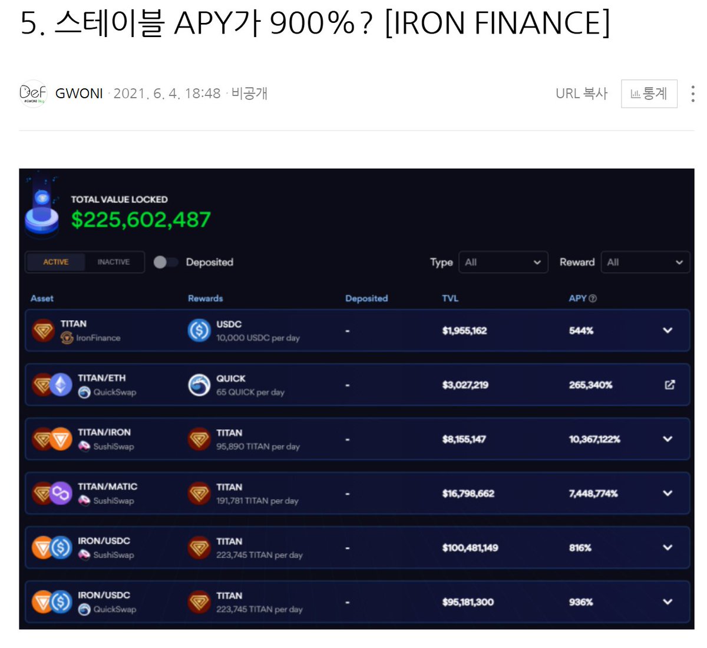Open the three-dot options menu
The height and width of the screenshot is (648, 707).
(693, 93)
